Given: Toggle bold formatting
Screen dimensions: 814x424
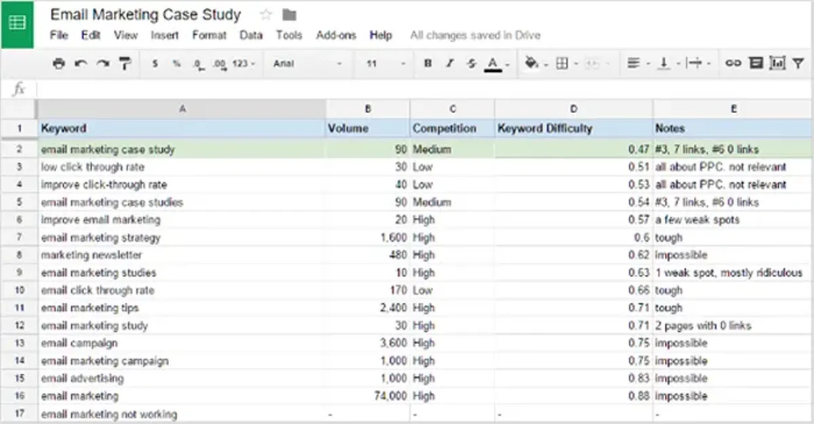Looking at the screenshot, I should click(x=427, y=63).
